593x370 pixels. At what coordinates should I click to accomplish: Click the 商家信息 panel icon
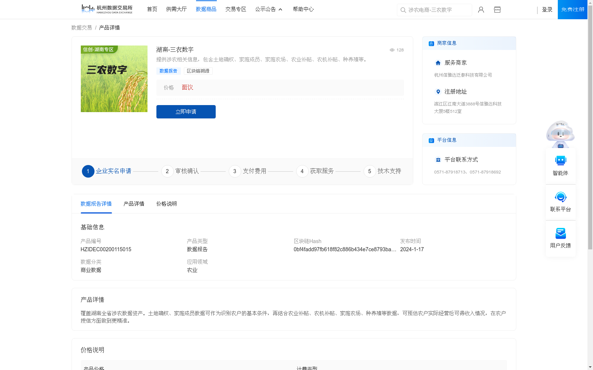431,43
